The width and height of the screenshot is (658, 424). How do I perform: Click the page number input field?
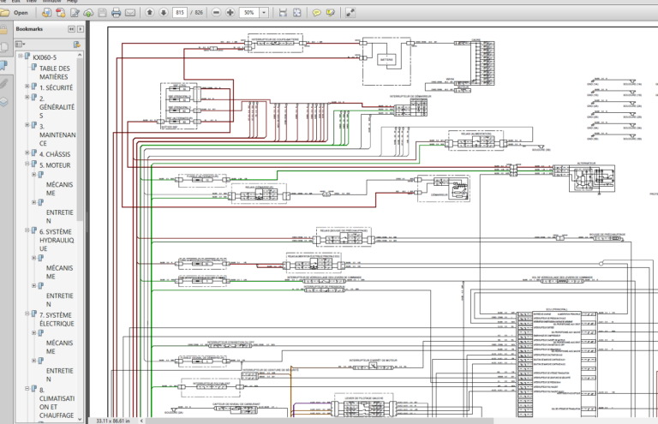pos(180,13)
